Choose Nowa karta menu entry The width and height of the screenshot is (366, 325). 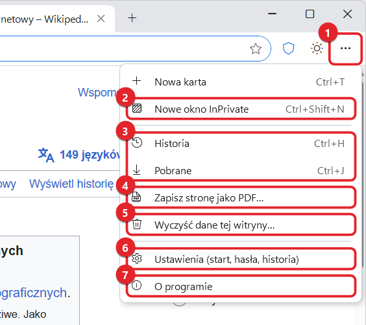(x=241, y=82)
